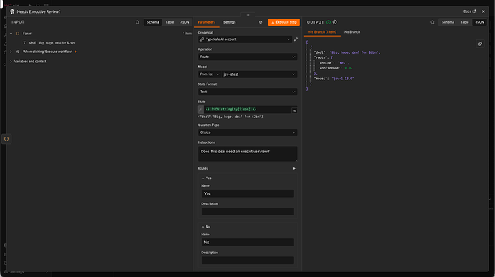Open the Question Type dropdown showing Choice

[x=247, y=132]
